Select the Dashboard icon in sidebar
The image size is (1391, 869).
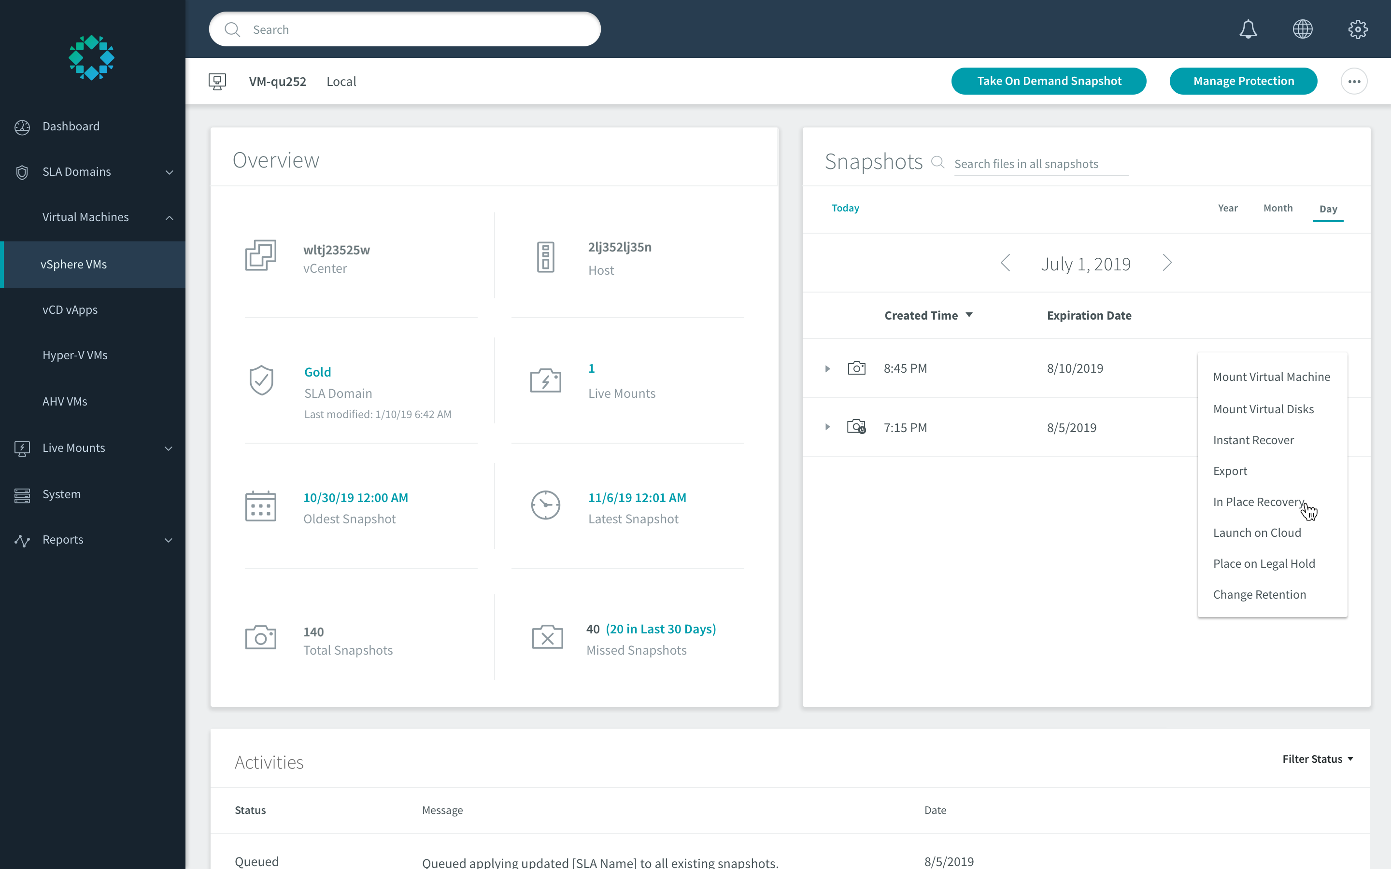pos(22,126)
